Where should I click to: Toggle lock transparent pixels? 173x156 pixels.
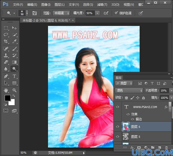tap(127, 98)
